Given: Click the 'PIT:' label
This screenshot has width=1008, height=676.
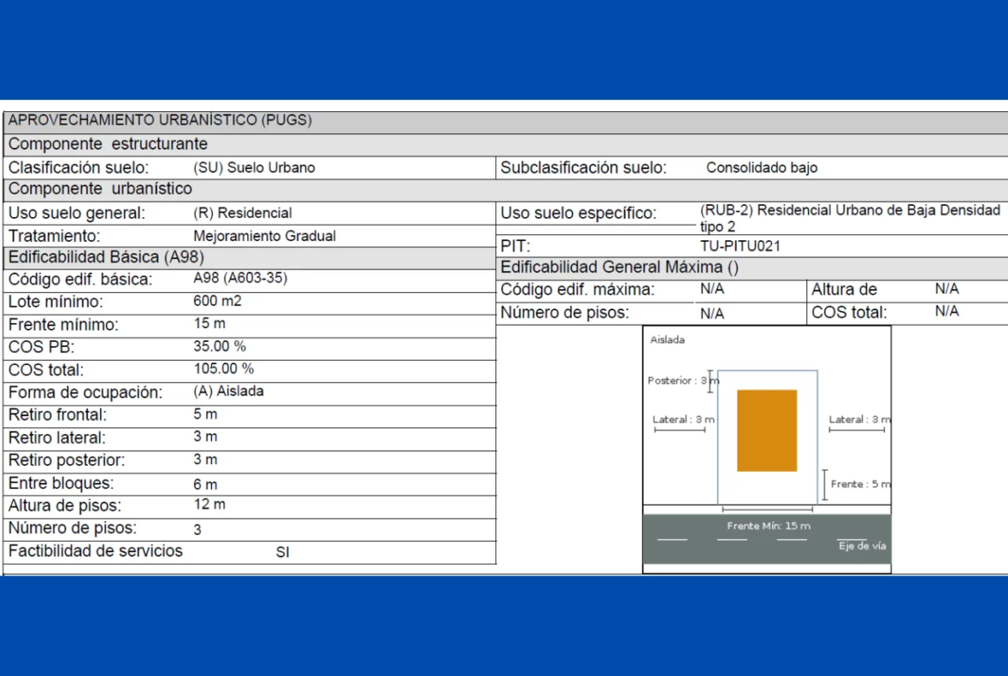Looking at the screenshot, I should (x=515, y=246).
